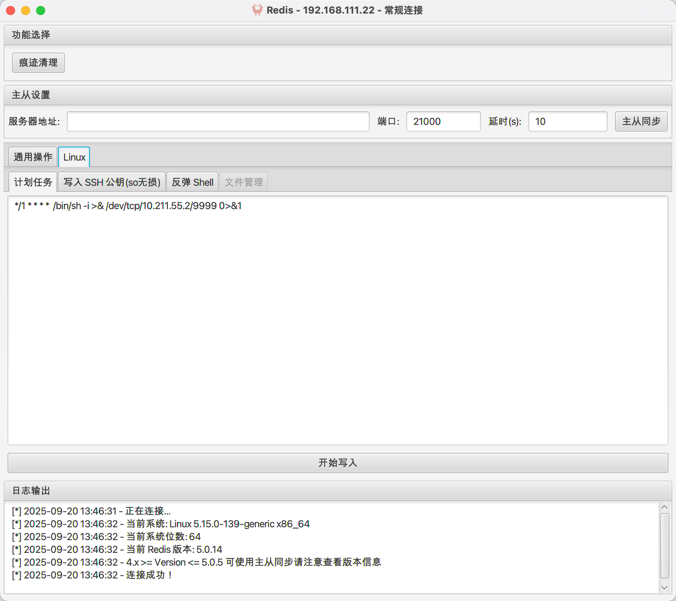Close the Redis window

(x=11, y=11)
